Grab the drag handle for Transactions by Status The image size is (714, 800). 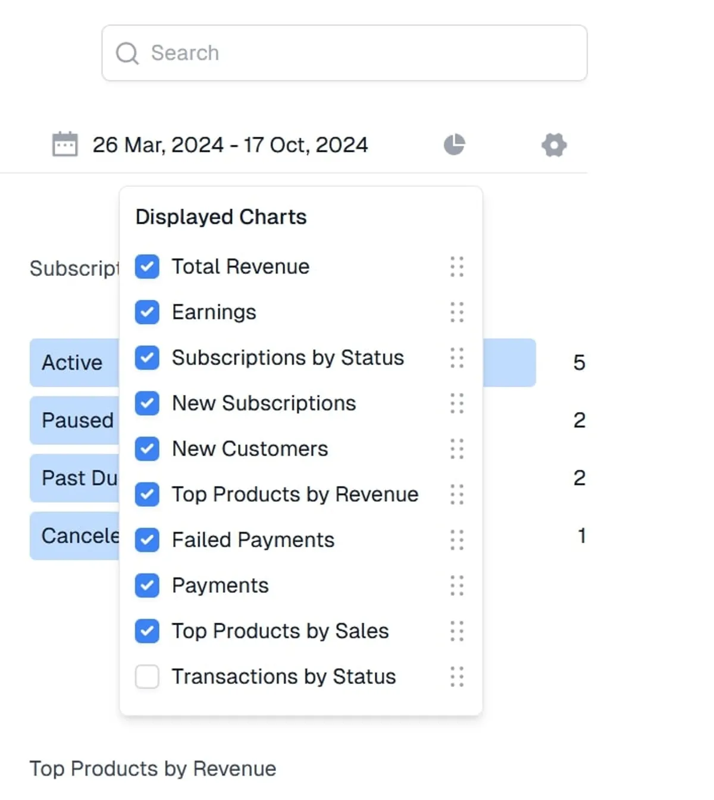(457, 677)
